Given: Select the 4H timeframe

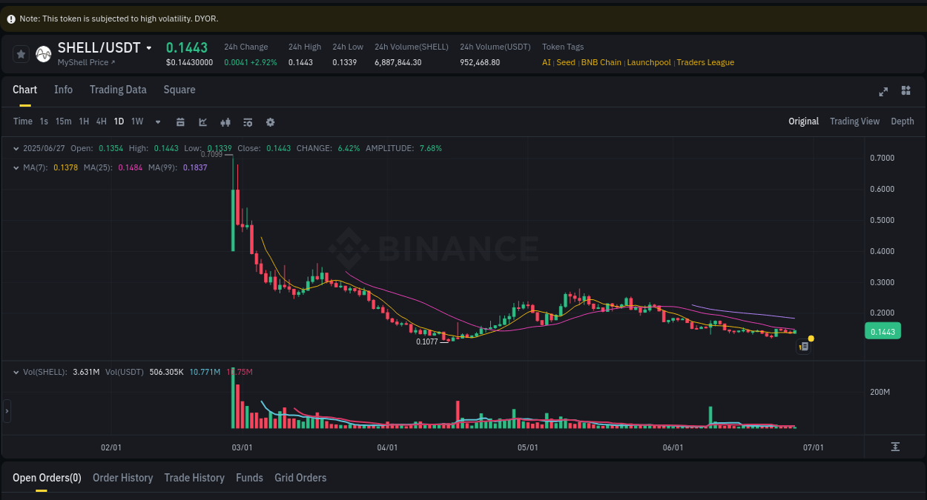Looking at the screenshot, I should (x=101, y=121).
